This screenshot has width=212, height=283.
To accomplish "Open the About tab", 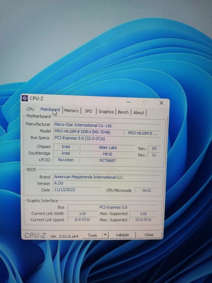I will coord(139,113).
